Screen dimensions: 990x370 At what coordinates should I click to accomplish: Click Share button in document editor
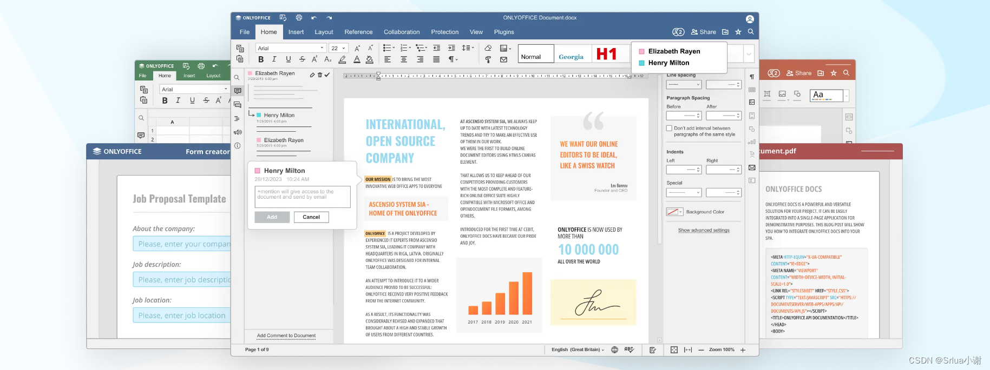click(x=704, y=32)
